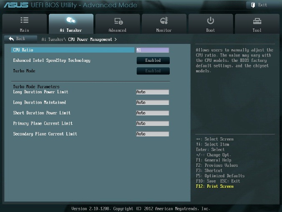Click the Select Item hint

[213, 144]
